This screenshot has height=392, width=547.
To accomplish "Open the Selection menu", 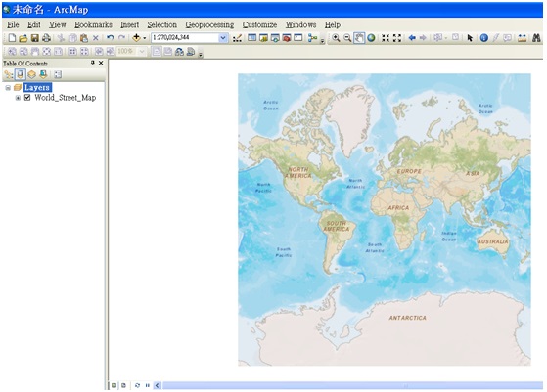I will (161, 24).
